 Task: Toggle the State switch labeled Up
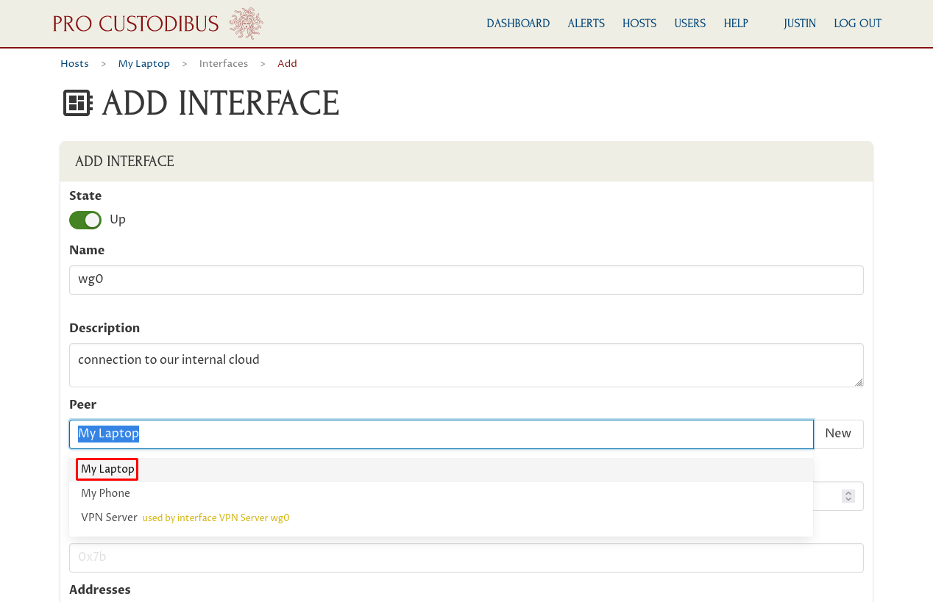[85, 220]
